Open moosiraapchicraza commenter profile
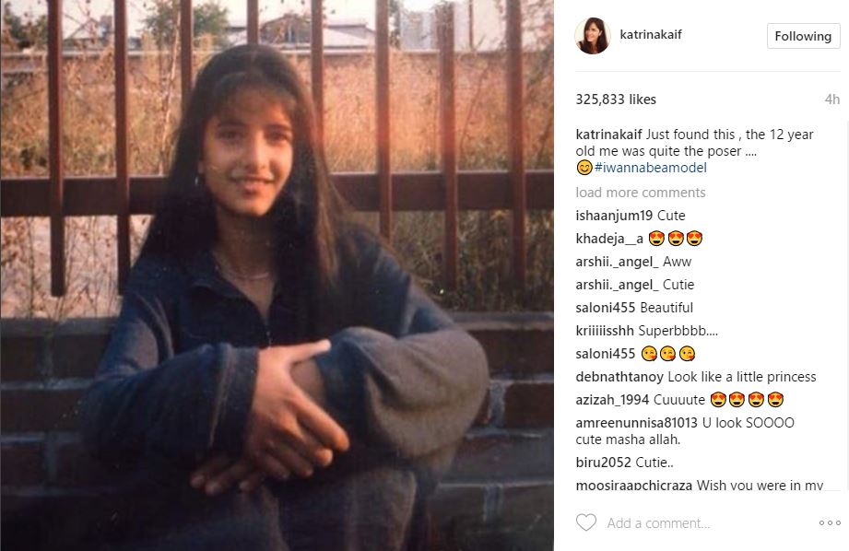The width and height of the screenshot is (849, 551). point(634,486)
